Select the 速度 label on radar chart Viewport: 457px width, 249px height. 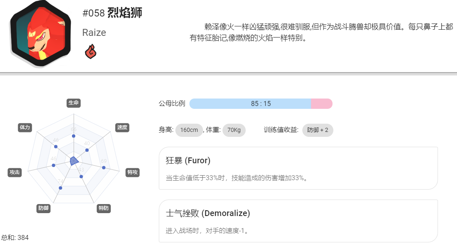pos(122,127)
